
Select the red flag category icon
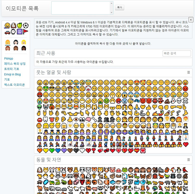coord(25,32)
